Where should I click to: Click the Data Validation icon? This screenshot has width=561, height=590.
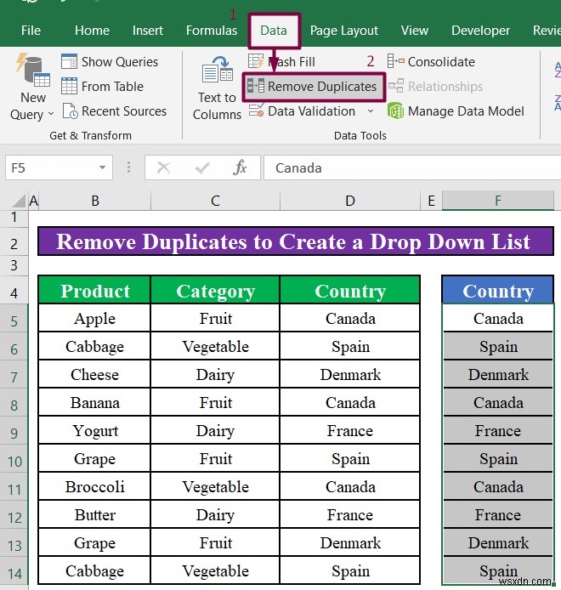pyautogui.click(x=256, y=111)
